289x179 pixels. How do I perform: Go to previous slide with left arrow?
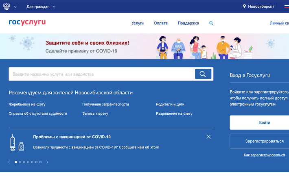coord(9,162)
